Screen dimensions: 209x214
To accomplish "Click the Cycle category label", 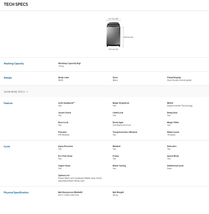I will [x=7, y=147].
